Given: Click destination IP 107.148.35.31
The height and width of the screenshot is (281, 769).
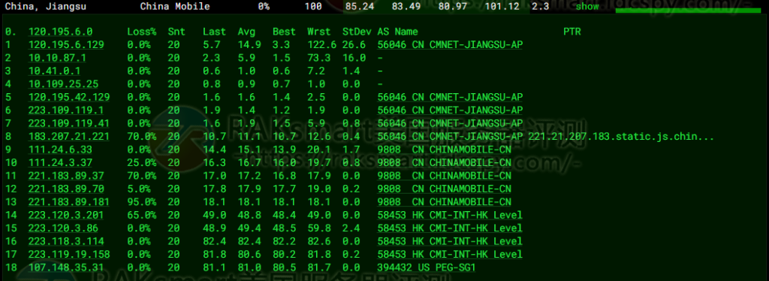Looking at the screenshot, I should (66, 267).
